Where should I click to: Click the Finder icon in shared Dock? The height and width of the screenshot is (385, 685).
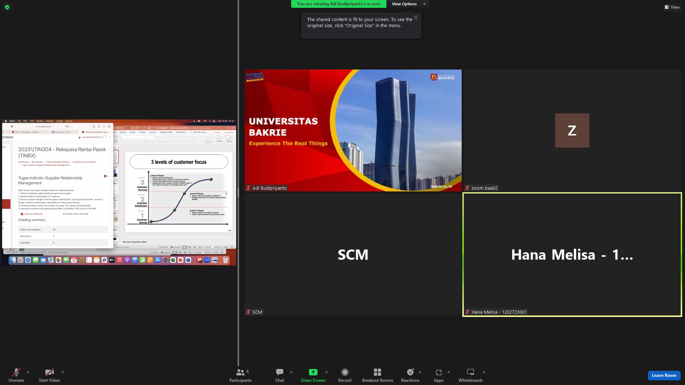tap(13, 260)
